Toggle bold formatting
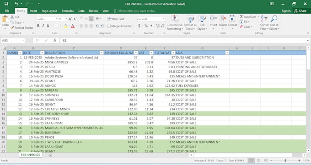The image size is (311, 165). point(38,26)
